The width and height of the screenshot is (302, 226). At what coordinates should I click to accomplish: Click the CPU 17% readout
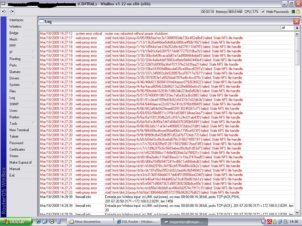(255, 12)
